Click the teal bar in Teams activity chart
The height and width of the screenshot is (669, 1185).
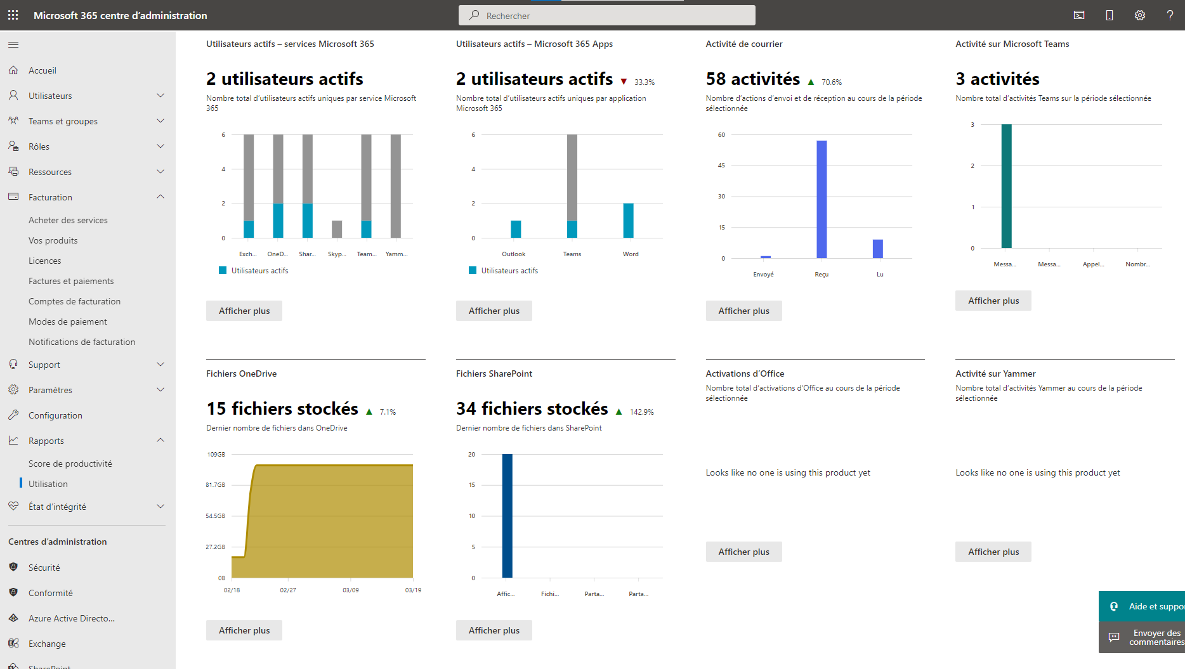point(1006,186)
